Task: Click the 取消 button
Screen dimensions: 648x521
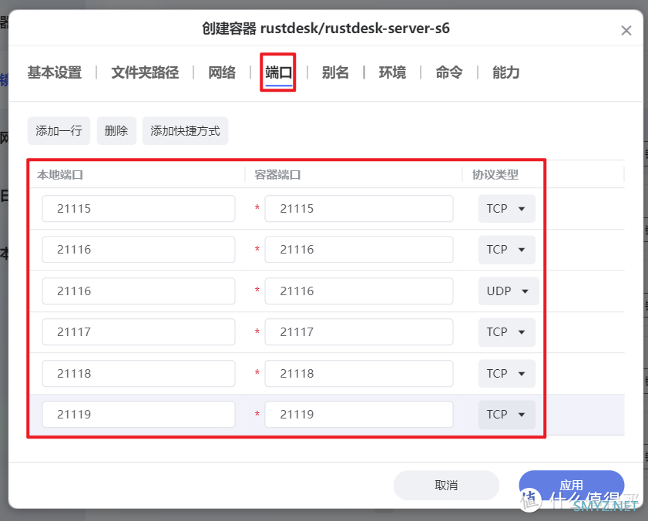Action: coord(446,485)
